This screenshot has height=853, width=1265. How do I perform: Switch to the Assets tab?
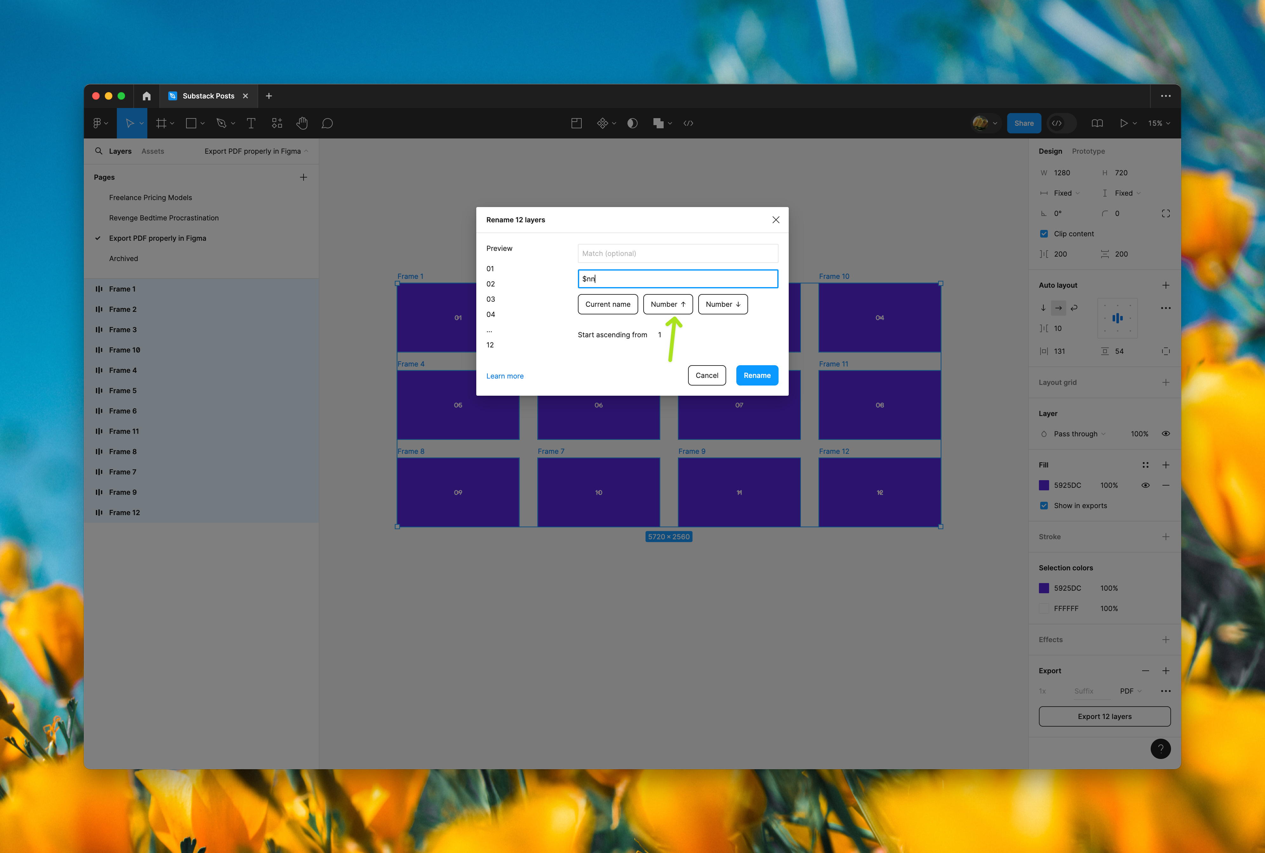tap(153, 151)
